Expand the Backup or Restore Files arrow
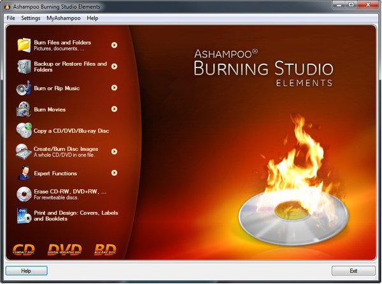Image resolution: width=382 pixels, height=284 pixels. tap(114, 66)
